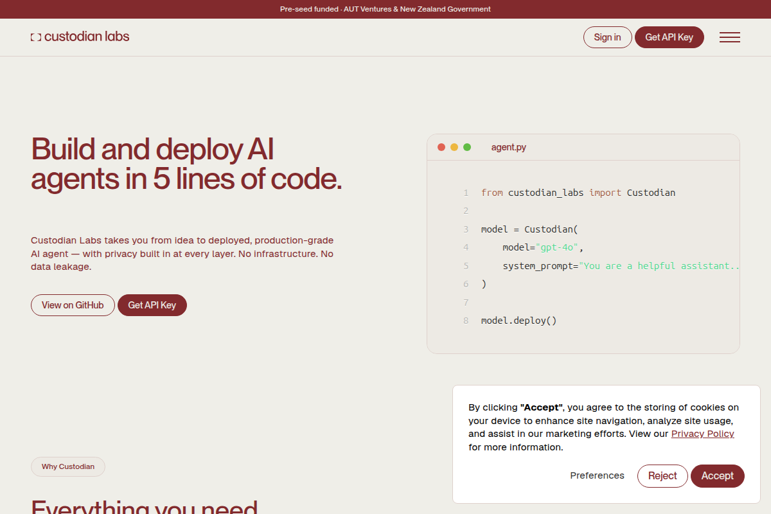
Task: Click the Build and deploy AI agents headline
Action: [x=186, y=164]
